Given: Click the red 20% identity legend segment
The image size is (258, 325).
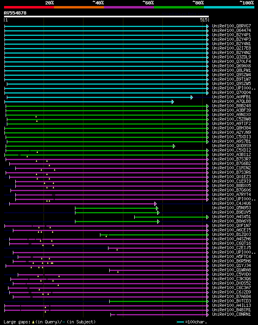Looking at the screenshot, I should point(29,7).
